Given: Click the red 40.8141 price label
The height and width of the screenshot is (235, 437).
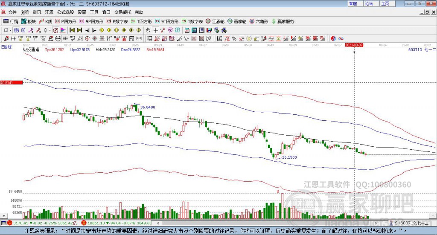Looking at the screenshot, I should pyautogui.click(x=11, y=82).
